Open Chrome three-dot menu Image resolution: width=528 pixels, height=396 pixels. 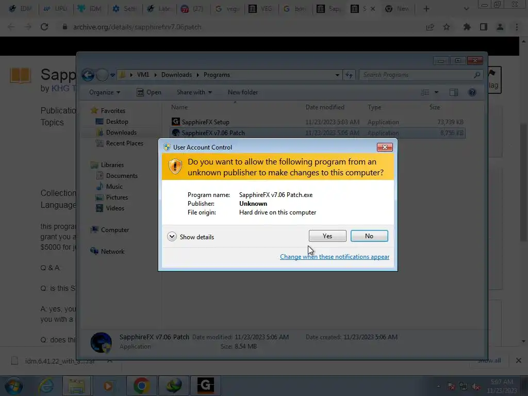click(x=517, y=27)
